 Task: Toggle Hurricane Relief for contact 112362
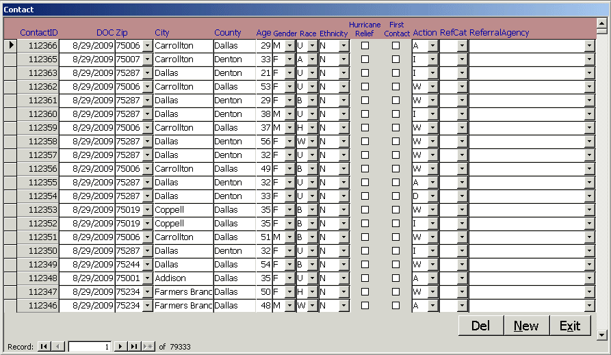coord(365,86)
